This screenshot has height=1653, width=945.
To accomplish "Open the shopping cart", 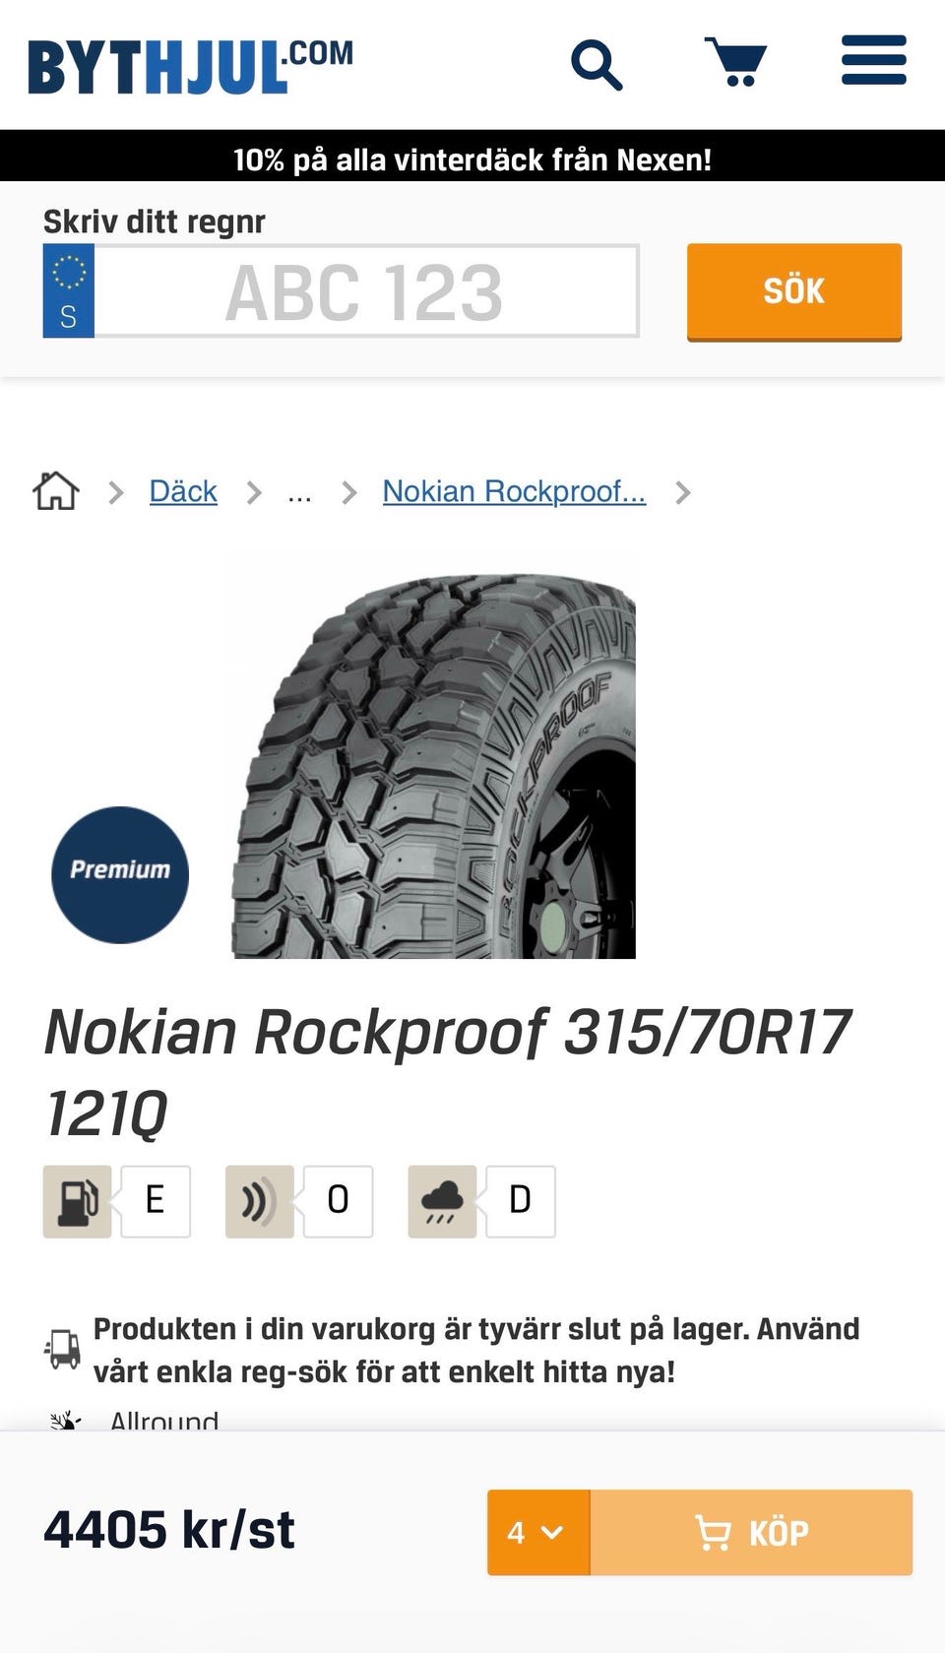I will pos(736,62).
